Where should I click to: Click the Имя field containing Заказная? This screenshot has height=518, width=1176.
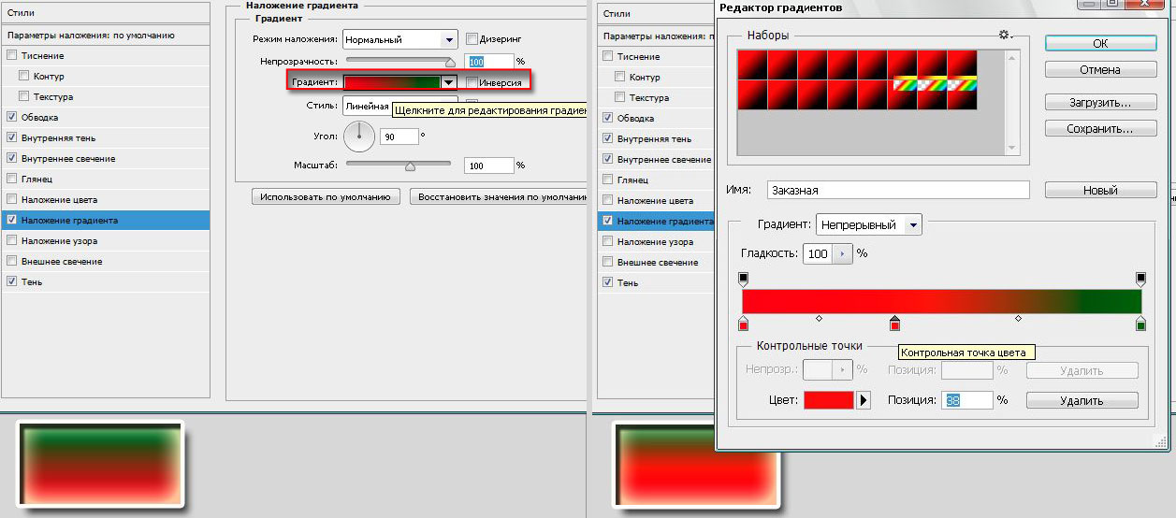[x=897, y=190]
